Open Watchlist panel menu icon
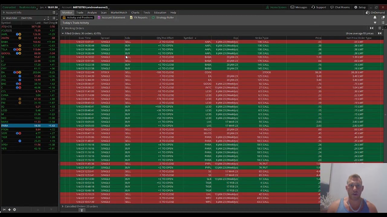Screen dimensions: 387x217 click(x=54, y=18)
